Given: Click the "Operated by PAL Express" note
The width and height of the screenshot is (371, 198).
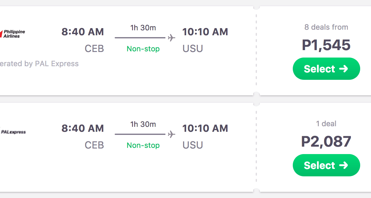Looking at the screenshot, I should [39, 64].
